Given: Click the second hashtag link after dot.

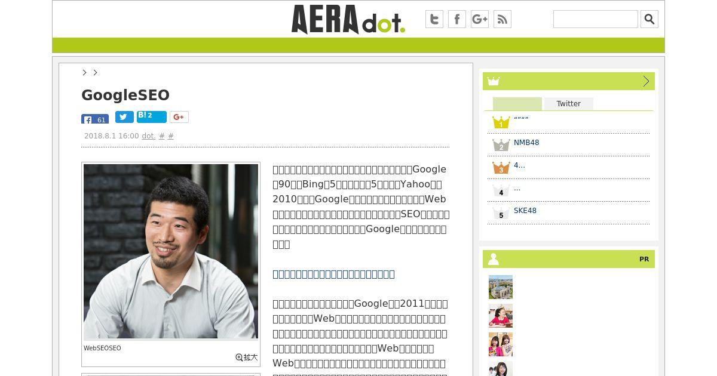Looking at the screenshot, I should click(171, 136).
